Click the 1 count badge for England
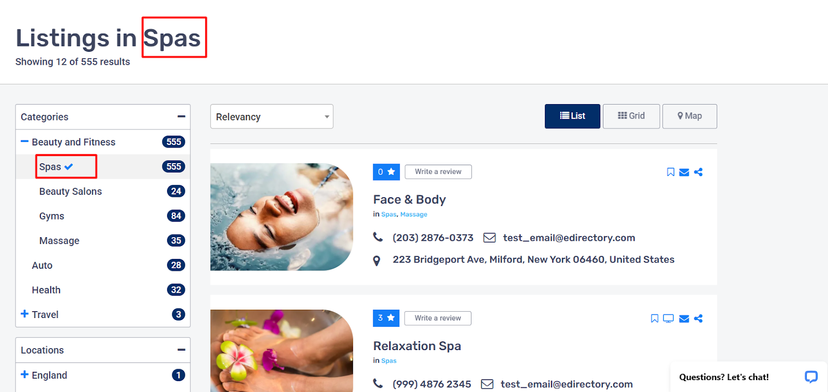Viewport: 828px width, 392px height. pos(179,375)
